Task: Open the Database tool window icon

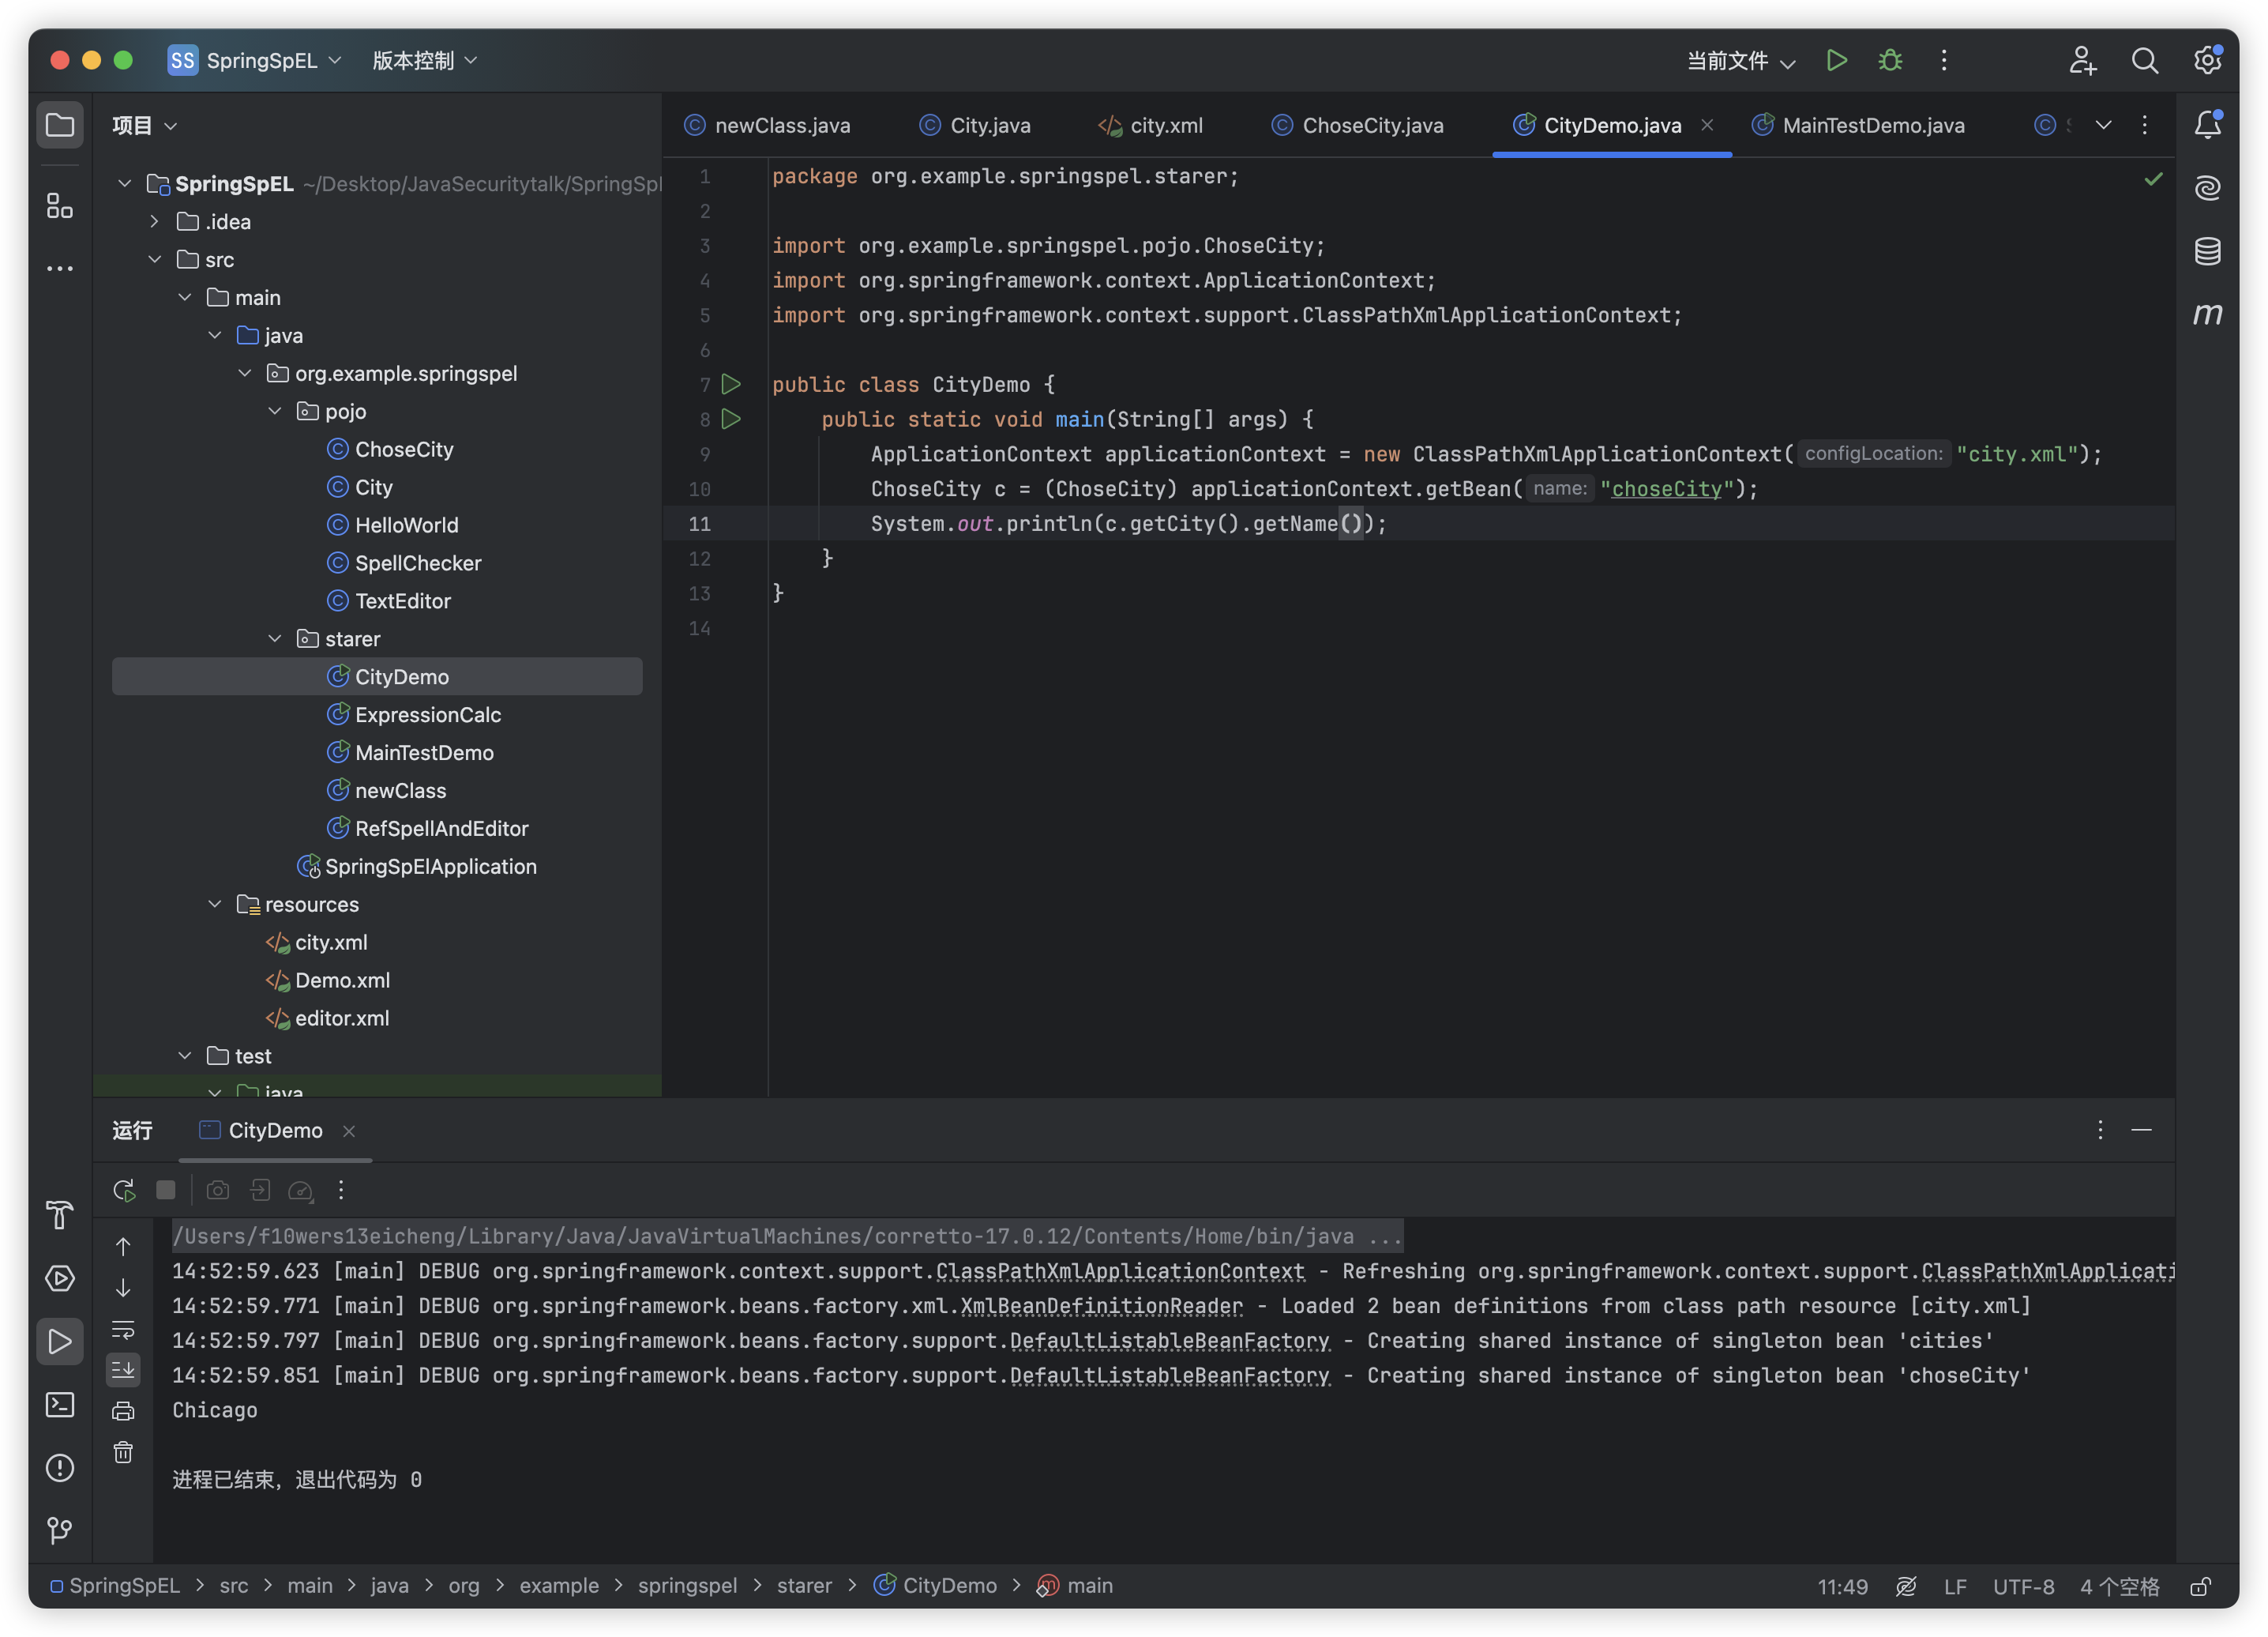Action: point(2208,251)
